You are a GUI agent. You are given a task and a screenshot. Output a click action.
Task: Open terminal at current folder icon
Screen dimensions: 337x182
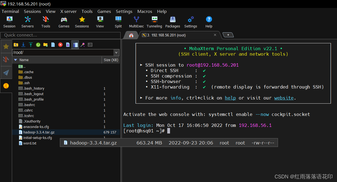pyautogui.click(x=90, y=45)
